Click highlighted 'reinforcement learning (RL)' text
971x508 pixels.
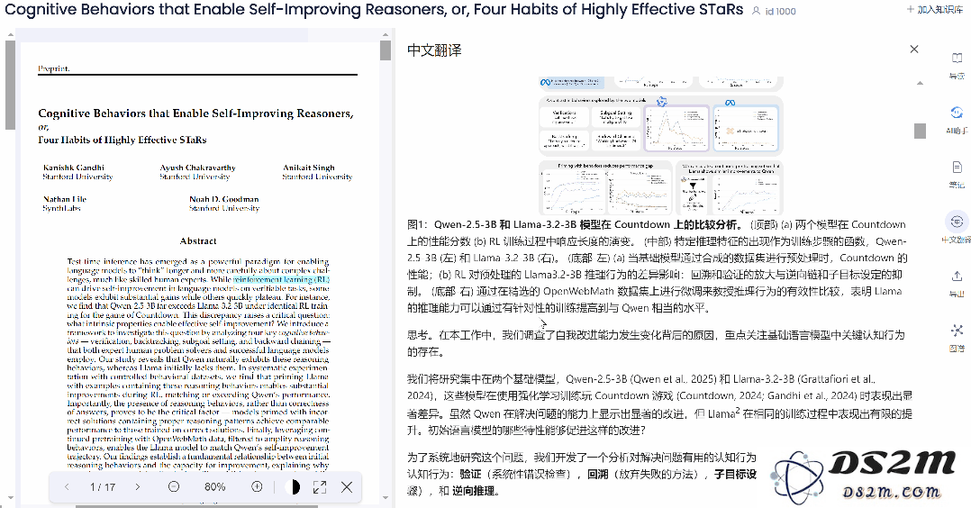point(281,279)
